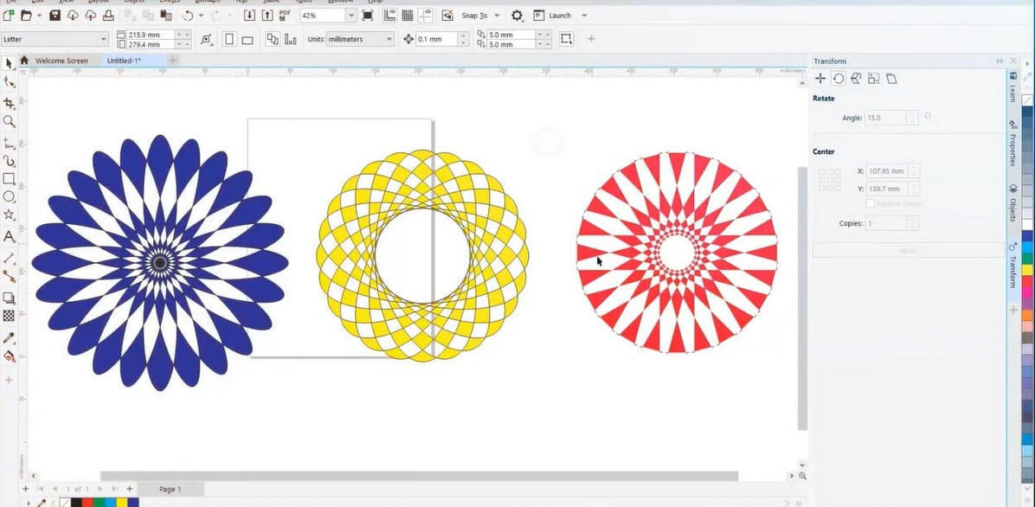Add a page before with the left plus button
Viewport: 1035px width, 507px height.
pos(26,489)
